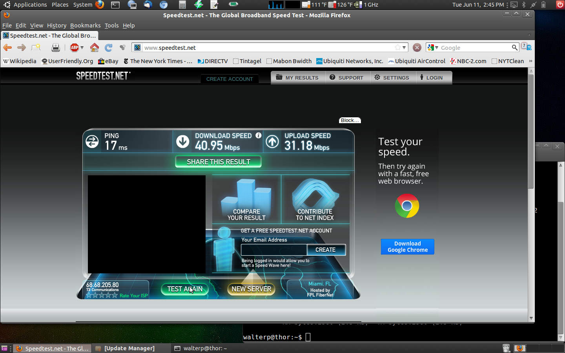The height and width of the screenshot is (353, 565).
Task: Open the Bookmarks menu
Action: tap(85, 25)
